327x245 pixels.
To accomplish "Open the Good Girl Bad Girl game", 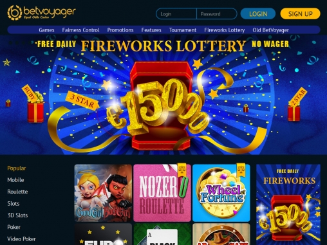I will pyautogui.click(x=103, y=193).
